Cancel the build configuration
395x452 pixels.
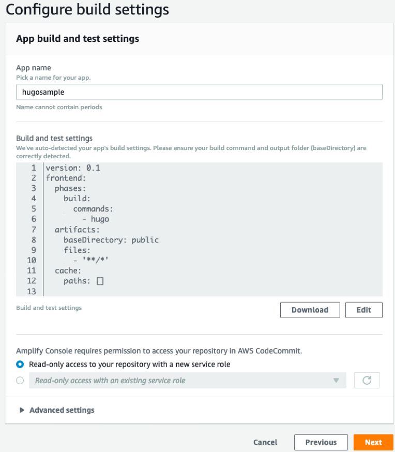pos(265,442)
